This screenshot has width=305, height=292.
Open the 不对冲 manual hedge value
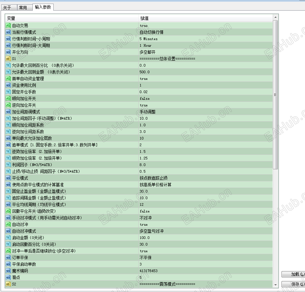click(x=145, y=218)
